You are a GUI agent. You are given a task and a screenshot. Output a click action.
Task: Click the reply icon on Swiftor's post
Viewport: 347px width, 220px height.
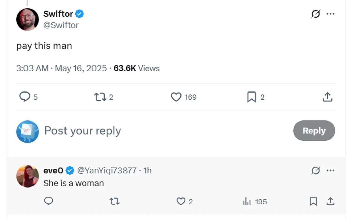click(25, 97)
